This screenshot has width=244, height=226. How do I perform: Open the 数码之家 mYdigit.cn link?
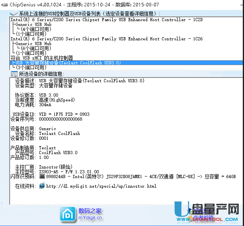90,214
